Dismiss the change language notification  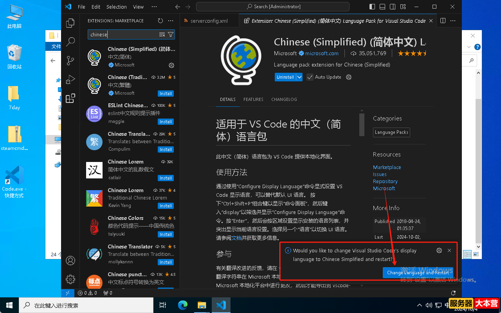click(x=449, y=250)
